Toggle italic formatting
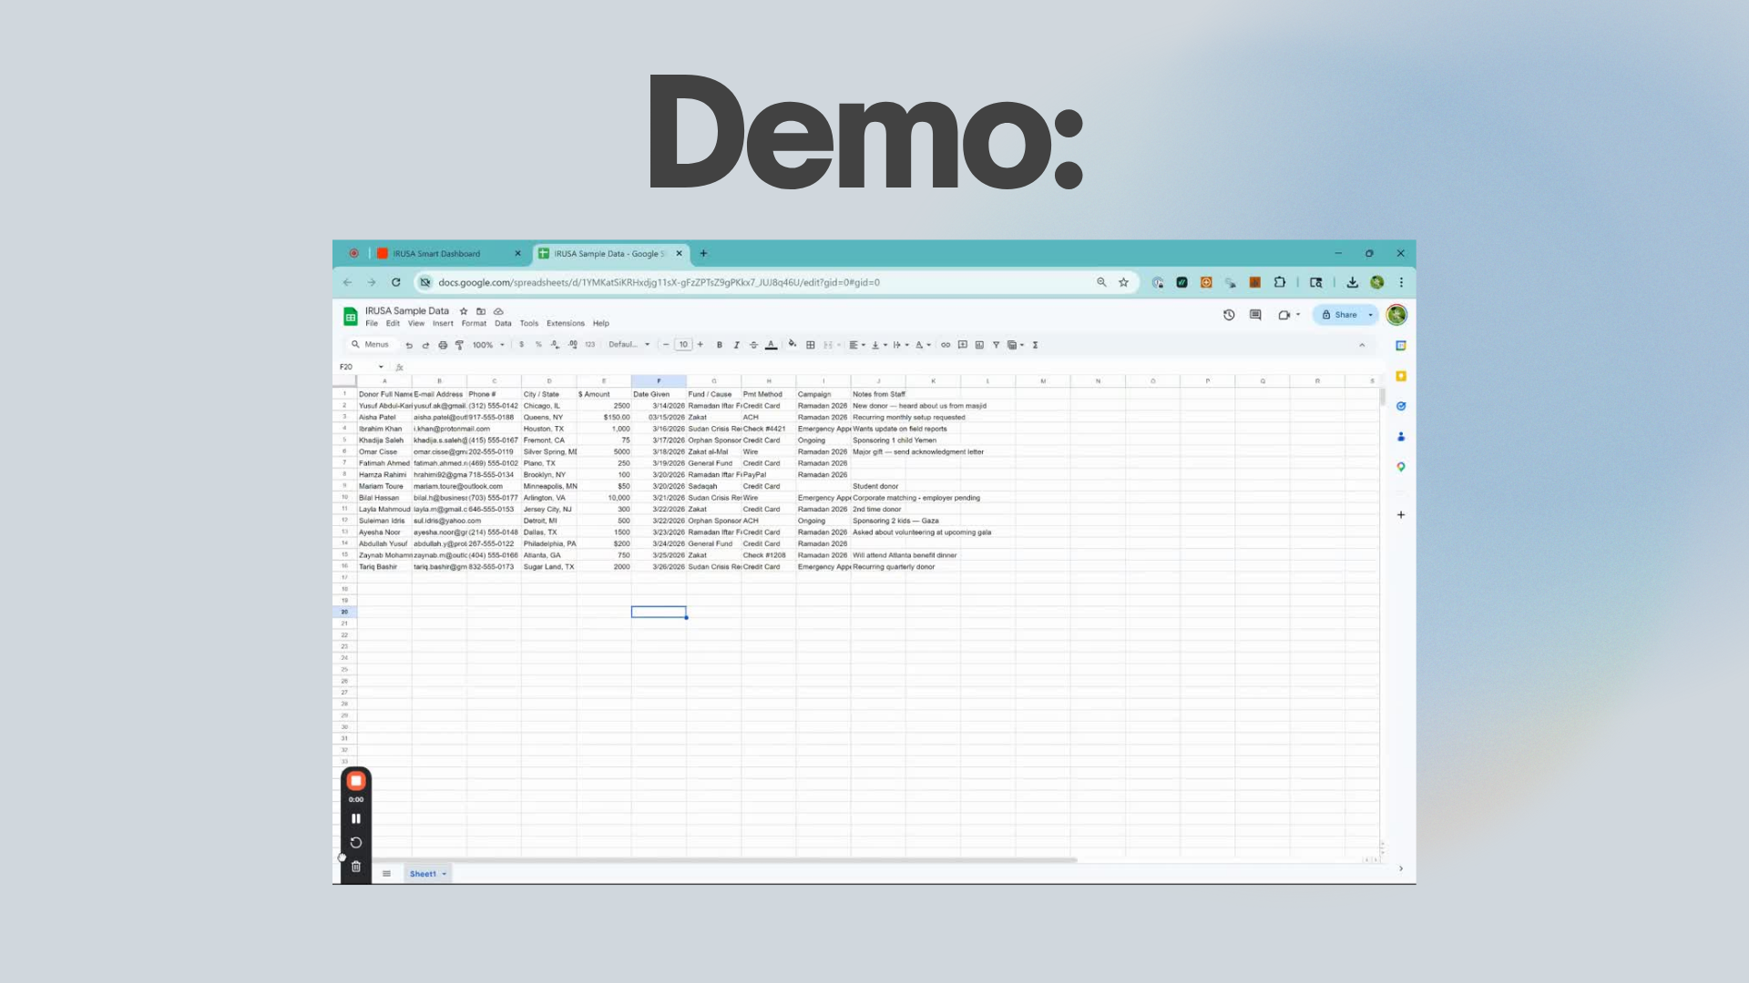 point(736,345)
